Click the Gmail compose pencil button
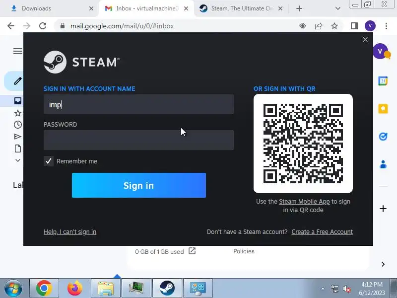Screen dimensions: 397x298 18,81
